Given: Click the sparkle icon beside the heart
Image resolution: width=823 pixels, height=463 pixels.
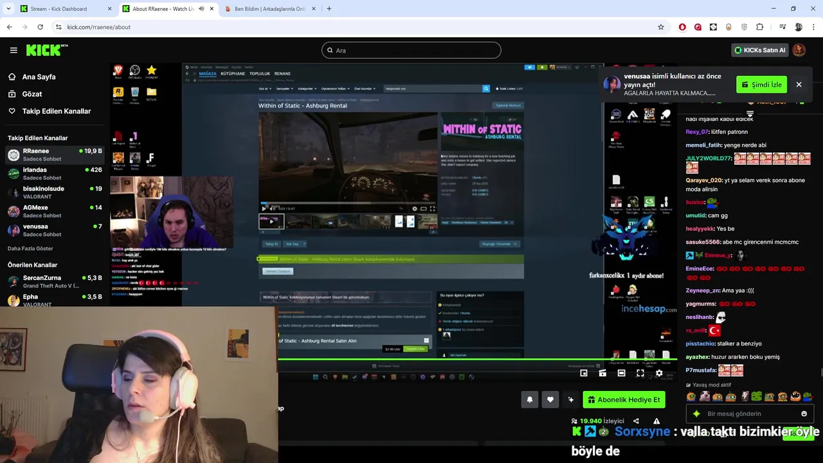Looking at the screenshot, I should click(x=570, y=399).
